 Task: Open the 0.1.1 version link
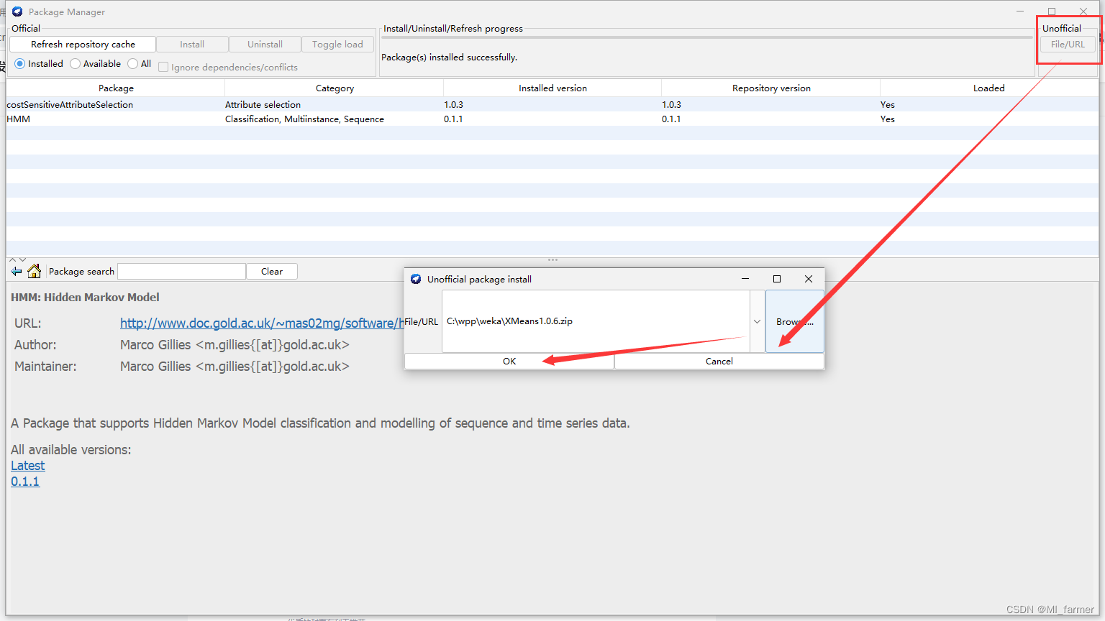25,482
